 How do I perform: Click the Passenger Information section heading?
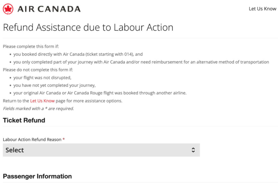37,176
